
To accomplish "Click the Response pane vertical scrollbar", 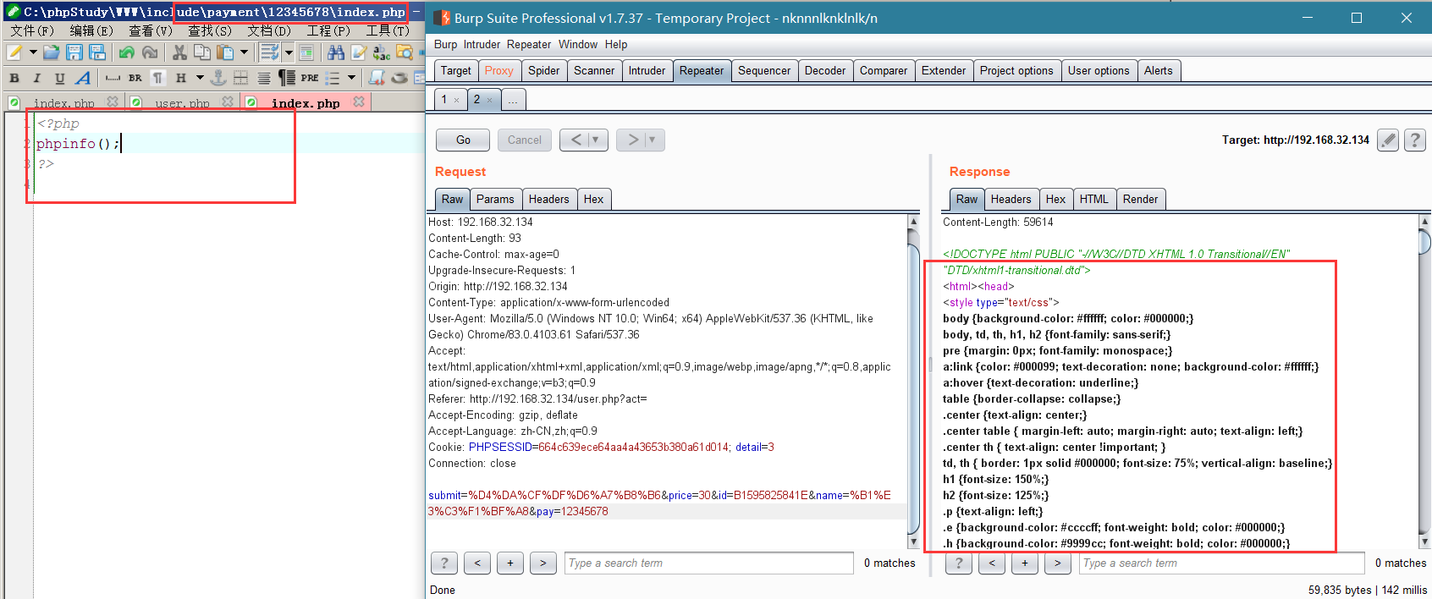I will (x=1424, y=382).
